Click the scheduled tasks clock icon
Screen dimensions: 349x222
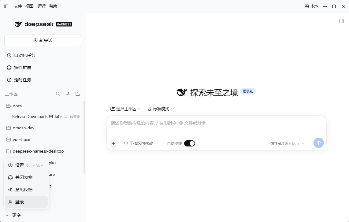tap(9, 80)
